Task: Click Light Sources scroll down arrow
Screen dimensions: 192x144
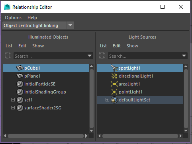Action: coord(186,131)
